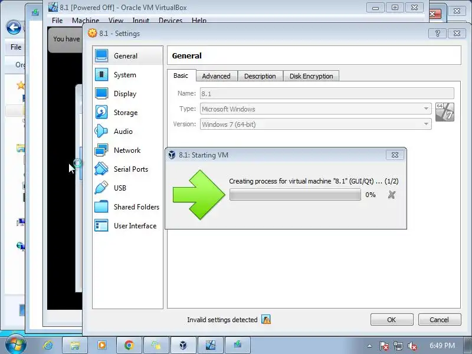Select the Audio speaker icon in sidebar
Viewport: 472px width, 354px height.
[101, 131]
